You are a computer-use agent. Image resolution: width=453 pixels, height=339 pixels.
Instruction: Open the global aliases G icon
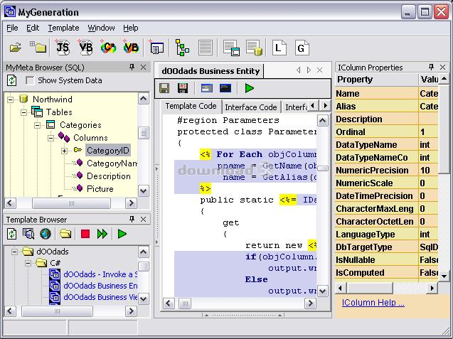coord(302,48)
